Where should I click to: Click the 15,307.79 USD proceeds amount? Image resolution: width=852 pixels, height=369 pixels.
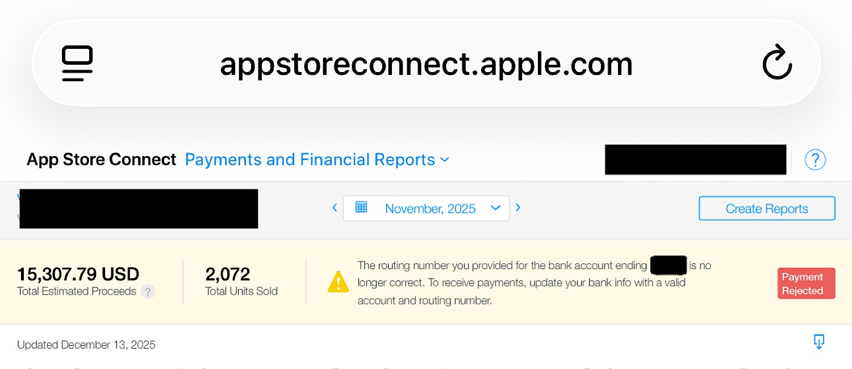(78, 274)
